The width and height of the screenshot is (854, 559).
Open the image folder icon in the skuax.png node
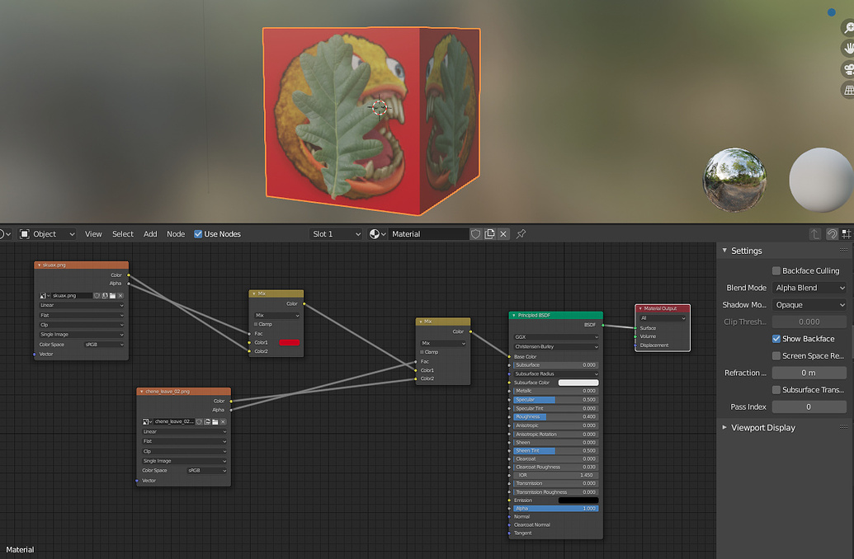(112, 295)
